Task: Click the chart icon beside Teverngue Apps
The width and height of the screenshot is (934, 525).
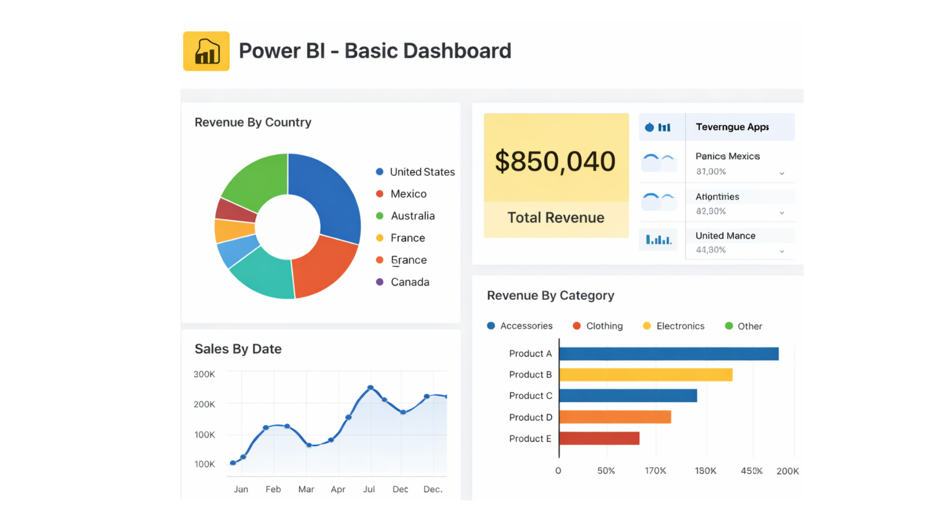Action: (x=658, y=127)
